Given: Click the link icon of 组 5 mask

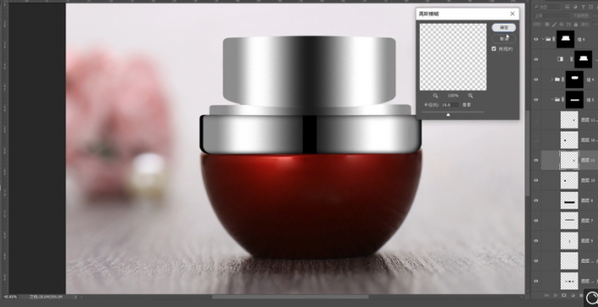Looking at the screenshot, I should [562, 99].
